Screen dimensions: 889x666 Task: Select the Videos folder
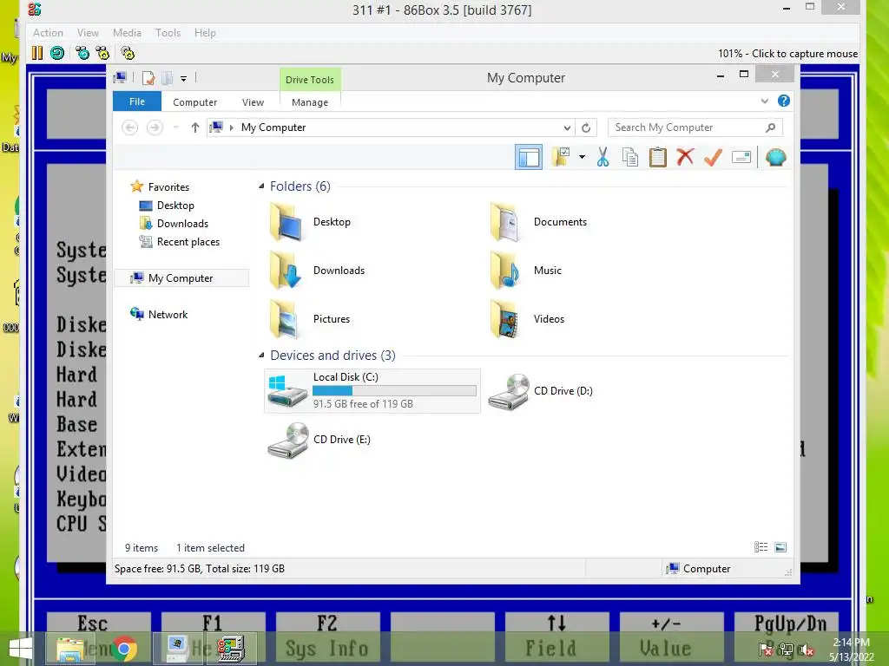click(x=527, y=319)
